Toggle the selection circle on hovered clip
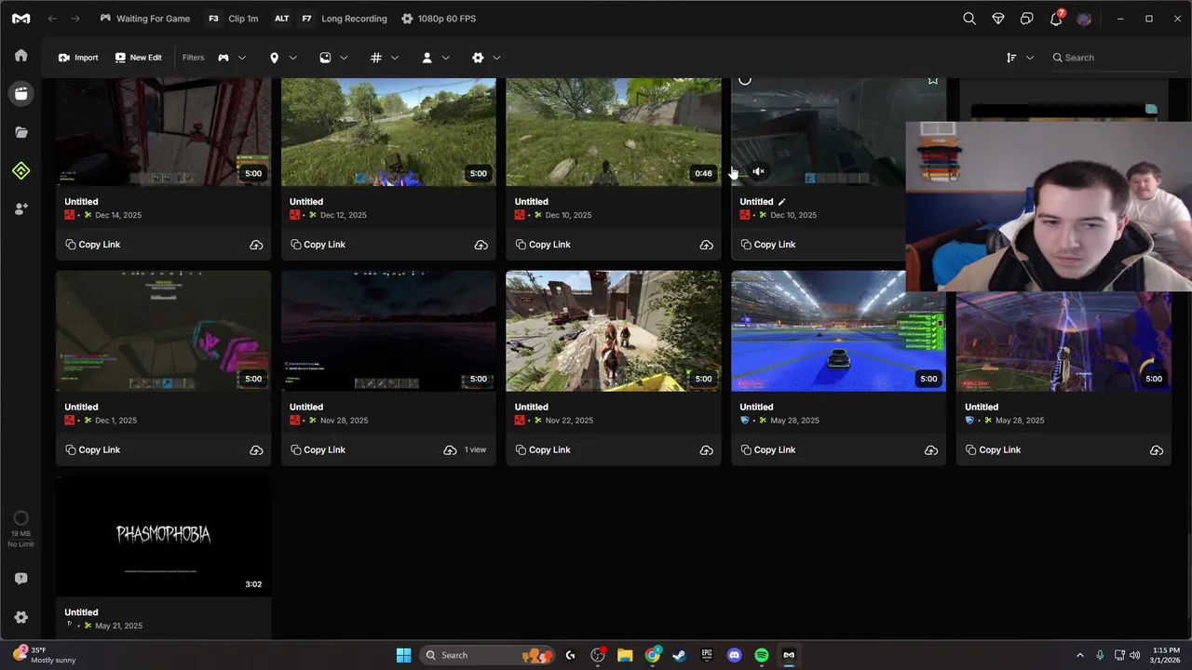The height and width of the screenshot is (670, 1192). tap(745, 80)
